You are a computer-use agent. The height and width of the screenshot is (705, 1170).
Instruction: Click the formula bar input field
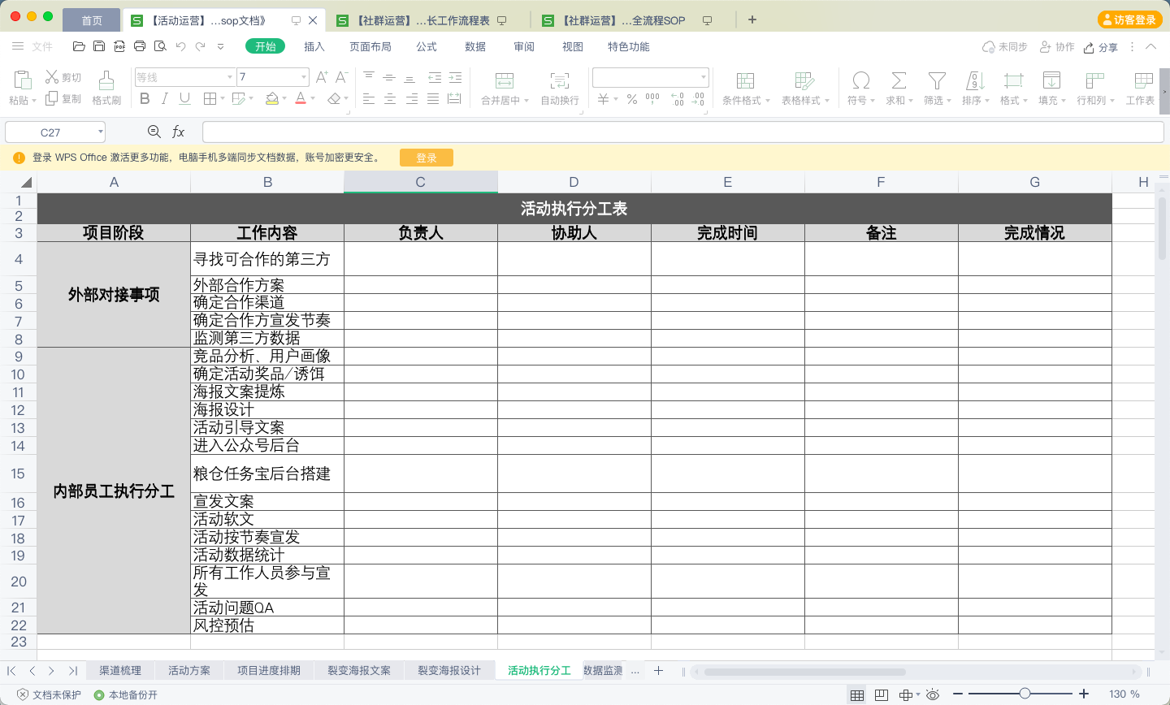click(x=682, y=132)
